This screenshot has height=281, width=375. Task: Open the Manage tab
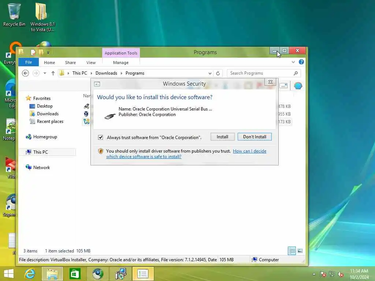pos(121,63)
